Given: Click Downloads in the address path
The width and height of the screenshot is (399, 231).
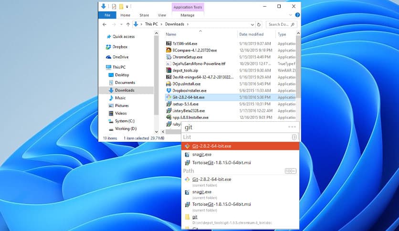Looking at the screenshot, I should 174,24.
